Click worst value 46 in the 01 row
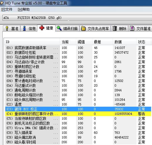The image size is (152, 145). (96, 48)
